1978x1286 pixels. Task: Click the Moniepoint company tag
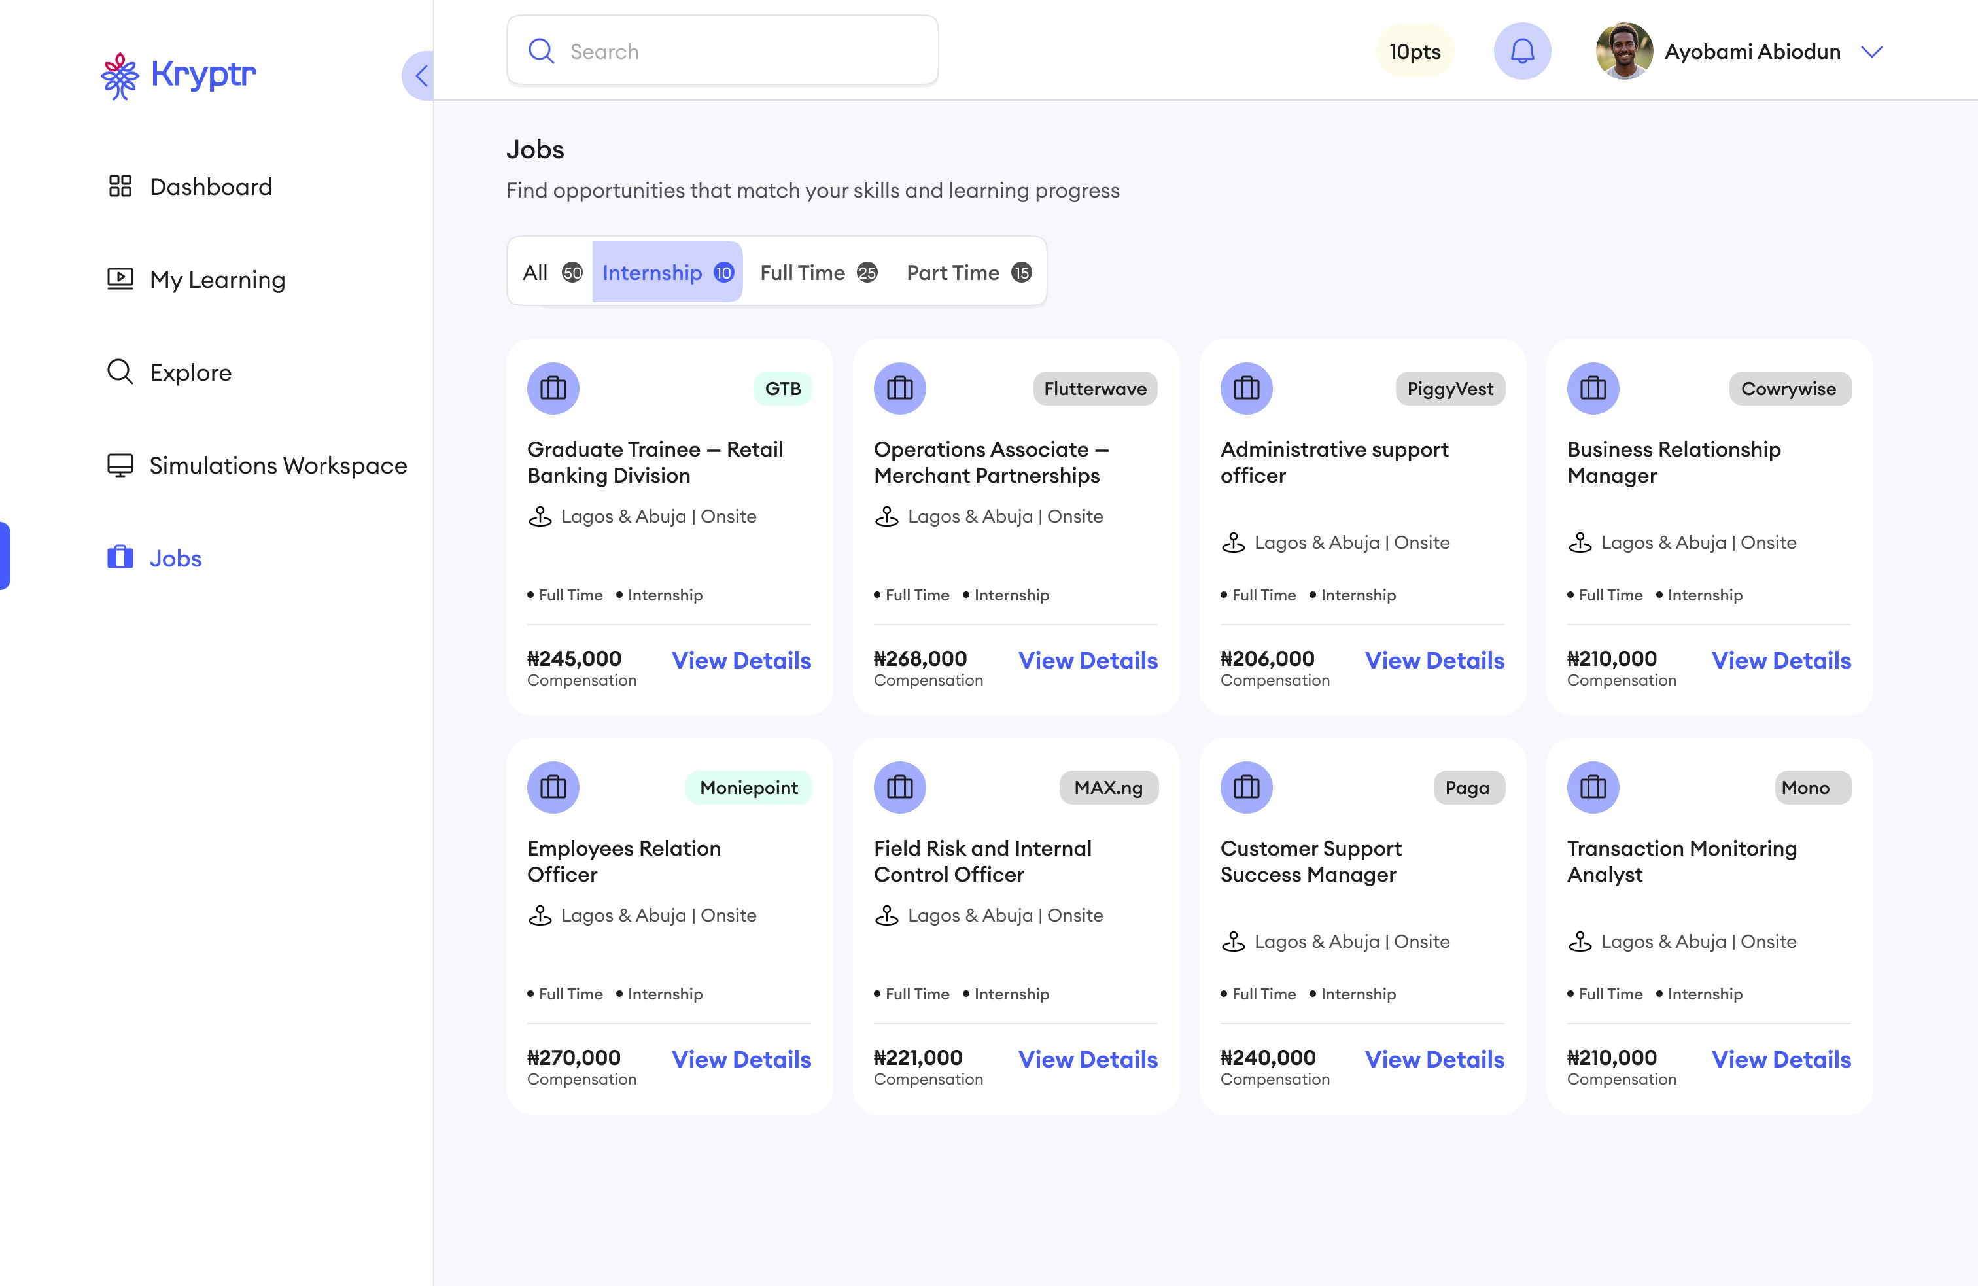click(x=749, y=787)
